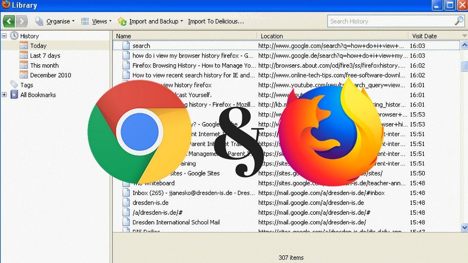Collapse the History tree node

4,36
